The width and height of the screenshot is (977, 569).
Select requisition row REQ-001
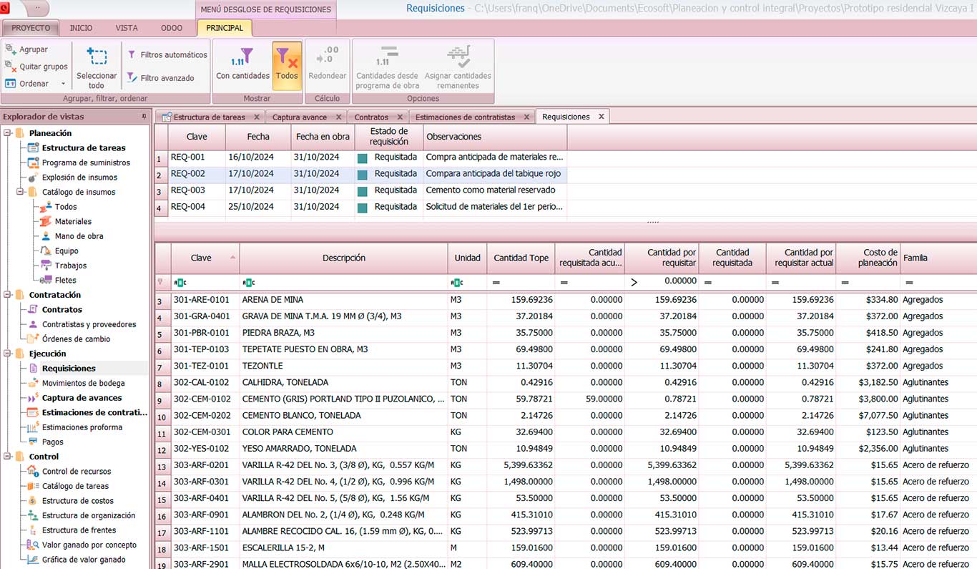360,157
